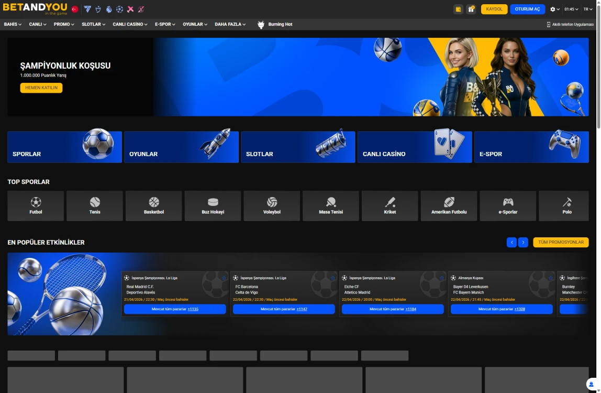Open the BAHİS menu

click(x=13, y=24)
